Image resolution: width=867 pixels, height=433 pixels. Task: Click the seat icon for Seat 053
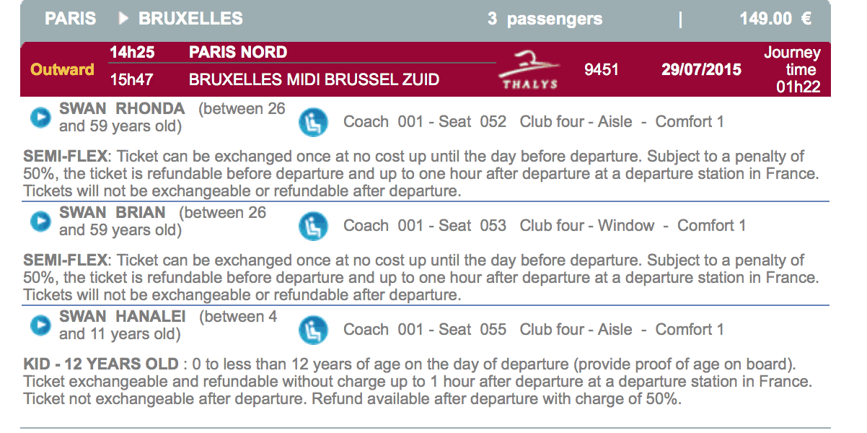(x=313, y=226)
